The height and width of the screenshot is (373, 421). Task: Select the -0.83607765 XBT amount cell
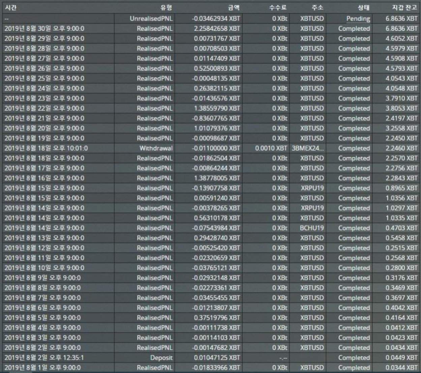[x=216, y=118]
